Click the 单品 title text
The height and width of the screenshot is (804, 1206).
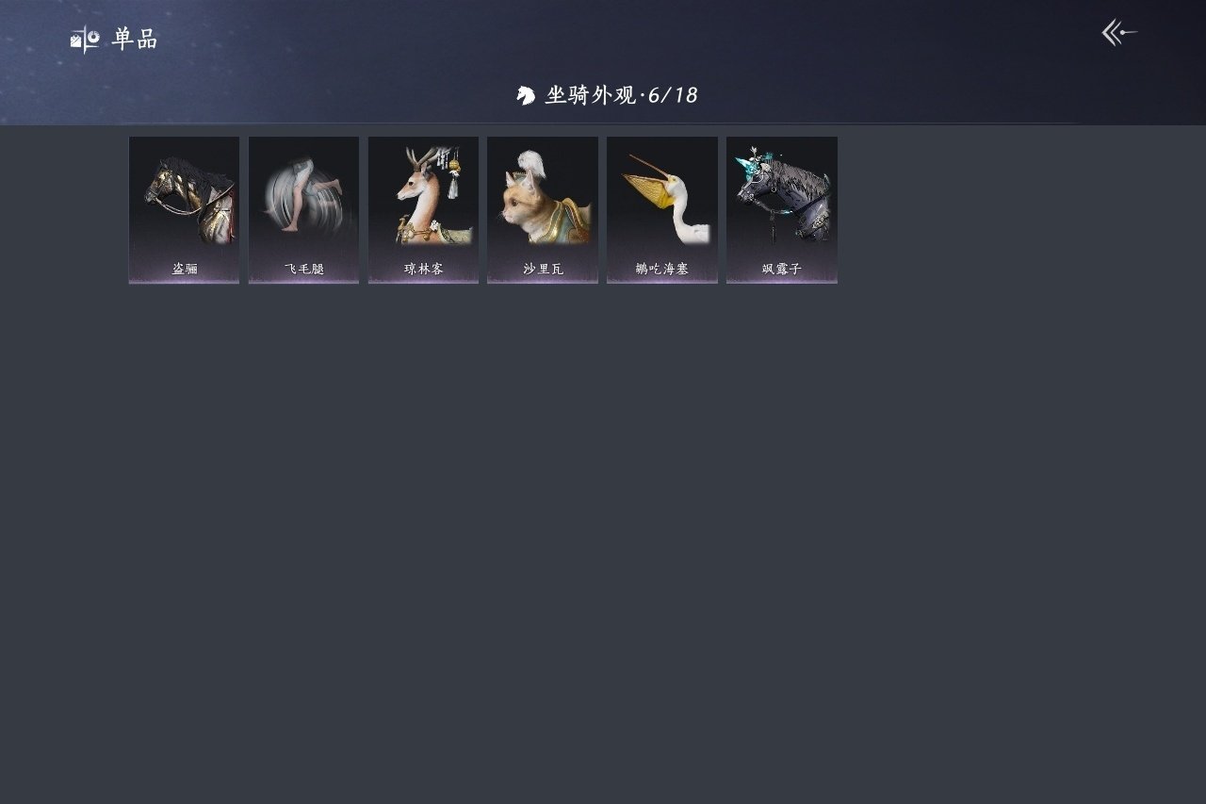tap(135, 39)
